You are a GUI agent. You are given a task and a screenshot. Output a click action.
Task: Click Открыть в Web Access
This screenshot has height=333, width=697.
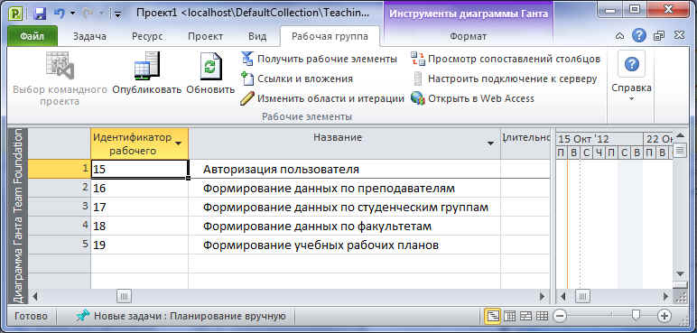[473, 98]
